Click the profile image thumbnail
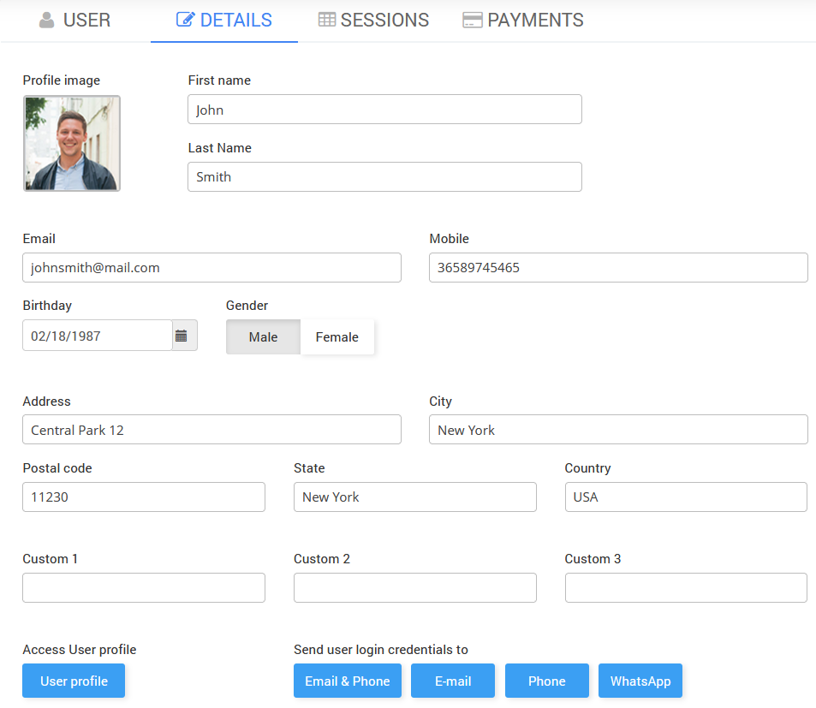The image size is (816, 708). click(x=72, y=143)
